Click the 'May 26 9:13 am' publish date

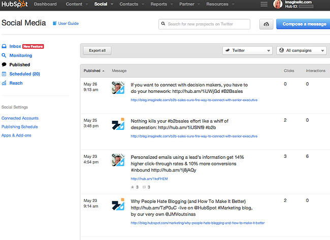click(x=91, y=87)
